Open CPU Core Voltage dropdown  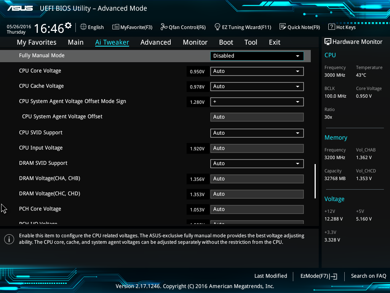[257, 71]
